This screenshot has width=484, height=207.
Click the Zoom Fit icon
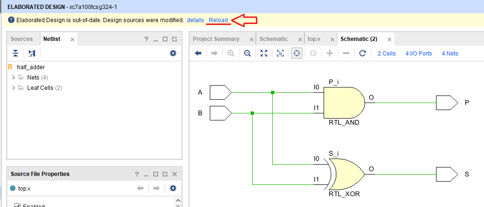(x=264, y=54)
